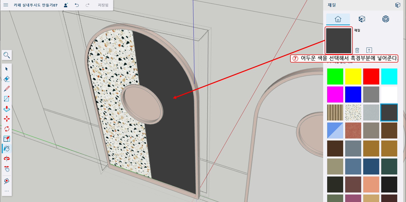
Task: Click the file name 카페 실내투시도 만들기07
Action: tap(36, 5)
